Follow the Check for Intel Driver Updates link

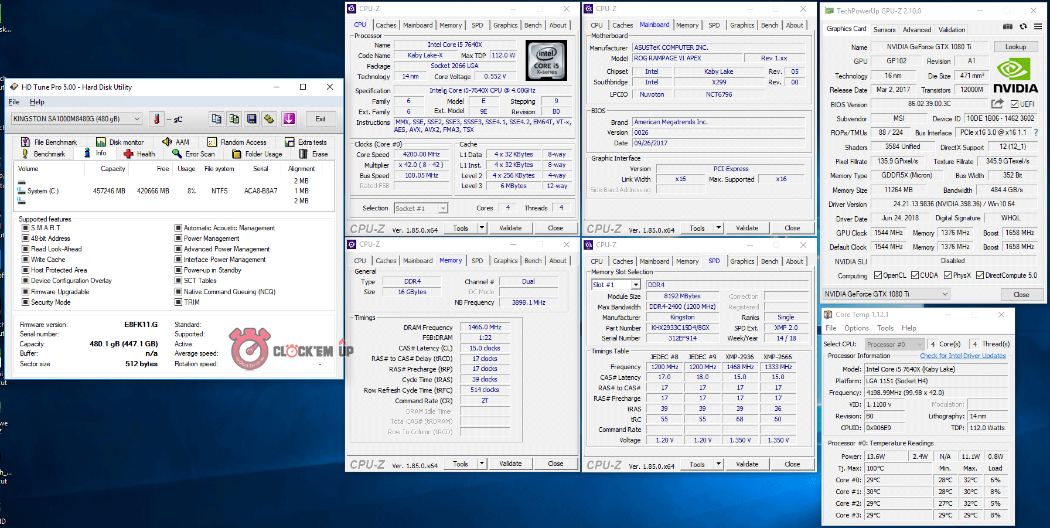963,356
